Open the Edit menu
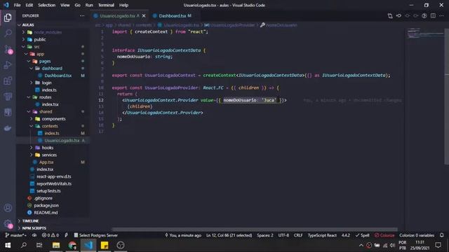The width and height of the screenshot is (449, 252). pyautogui.click(x=29, y=5)
